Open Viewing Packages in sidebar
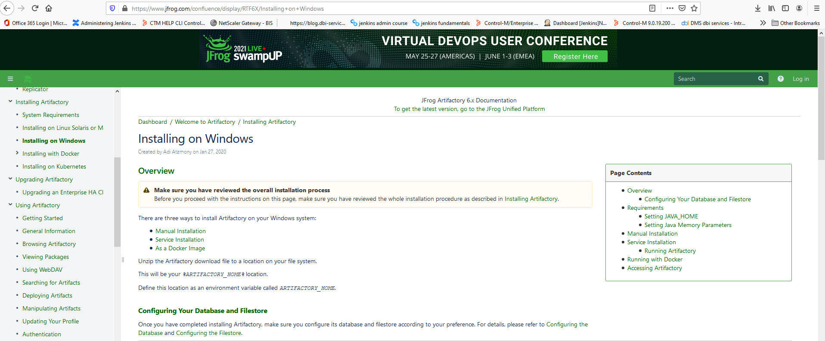The height and width of the screenshot is (341, 825). (x=46, y=257)
